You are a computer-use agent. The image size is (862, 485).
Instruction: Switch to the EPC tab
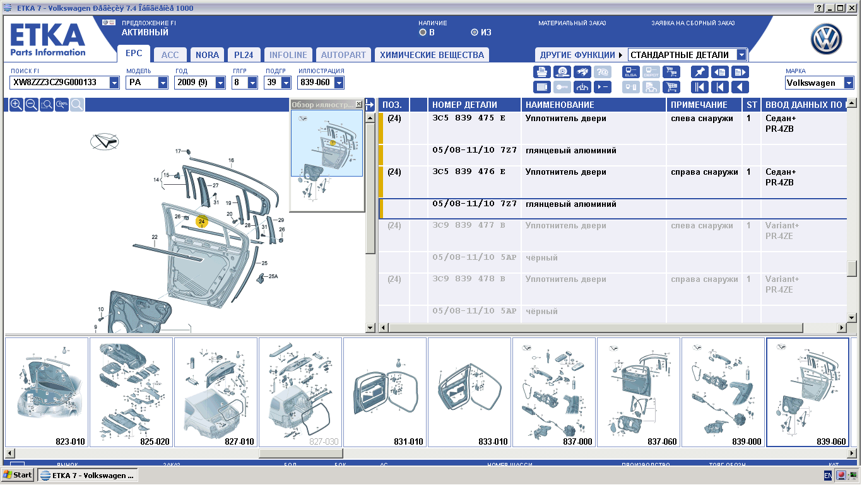[134, 54]
